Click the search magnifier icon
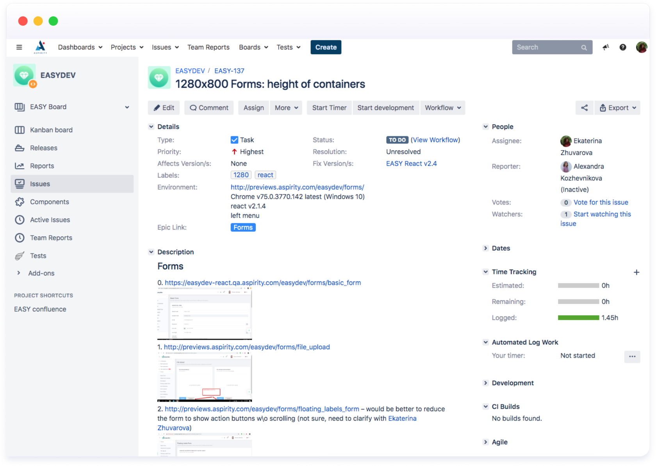The height and width of the screenshot is (466, 656). (584, 48)
